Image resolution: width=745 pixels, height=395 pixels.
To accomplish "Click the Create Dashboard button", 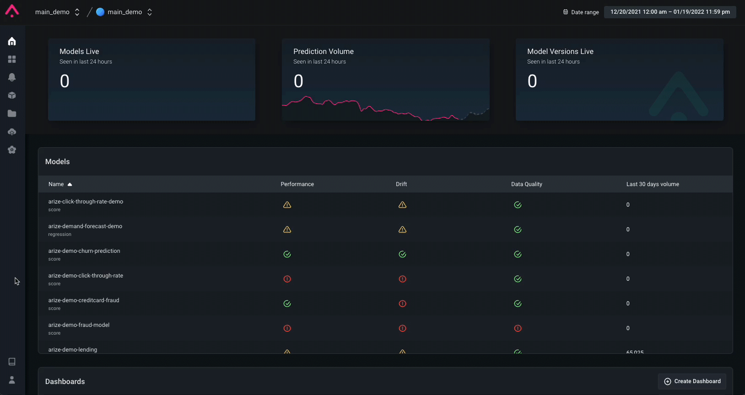I will [x=692, y=381].
